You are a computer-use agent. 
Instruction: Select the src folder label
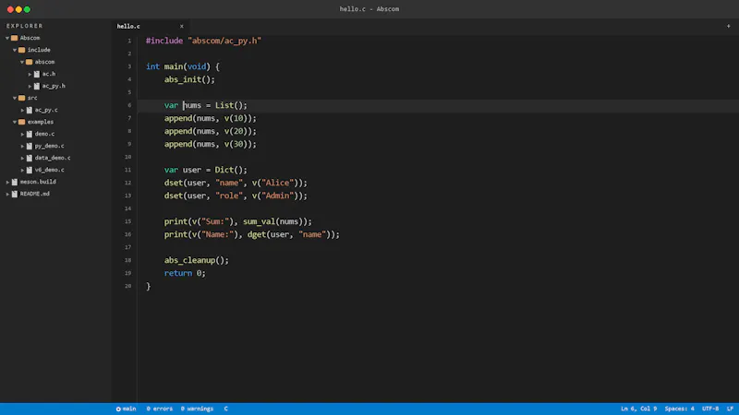(x=32, y=98)
